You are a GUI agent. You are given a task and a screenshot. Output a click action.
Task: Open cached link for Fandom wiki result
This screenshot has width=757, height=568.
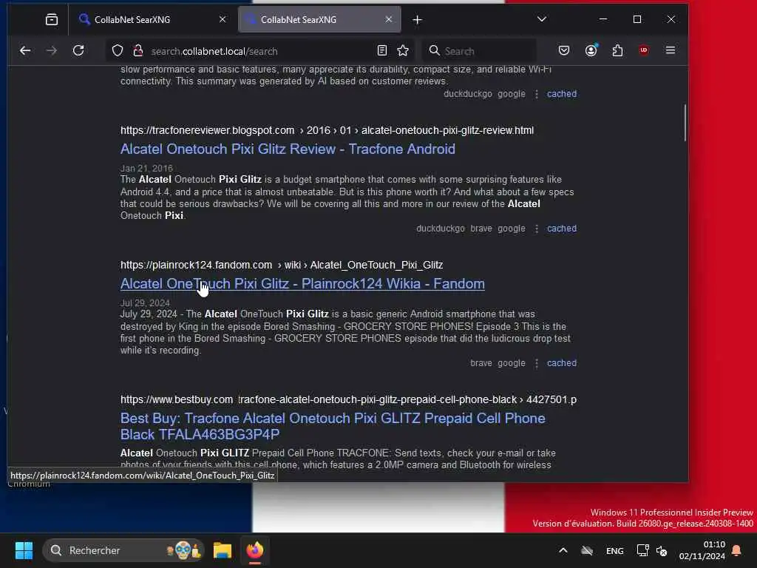[x=562, y=362]
